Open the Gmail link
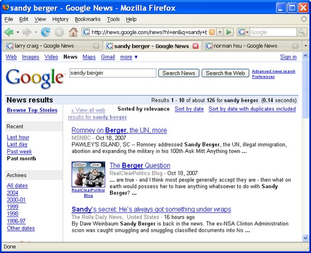 [108, 57]
